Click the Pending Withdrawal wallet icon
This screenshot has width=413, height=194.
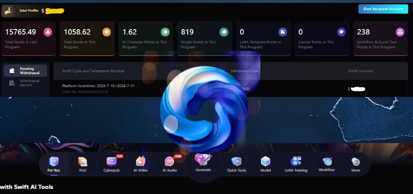pyautogui.click(x=12, y=71)
